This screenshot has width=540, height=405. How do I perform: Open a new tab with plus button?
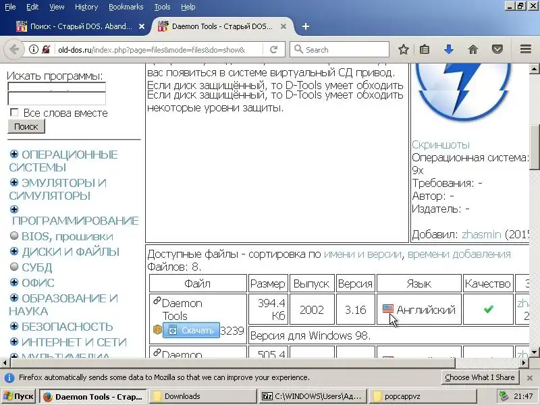306,26
